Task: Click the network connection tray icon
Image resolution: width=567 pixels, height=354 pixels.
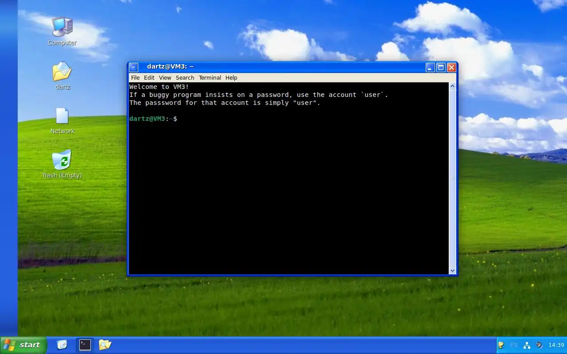Action: pos(527,345)
